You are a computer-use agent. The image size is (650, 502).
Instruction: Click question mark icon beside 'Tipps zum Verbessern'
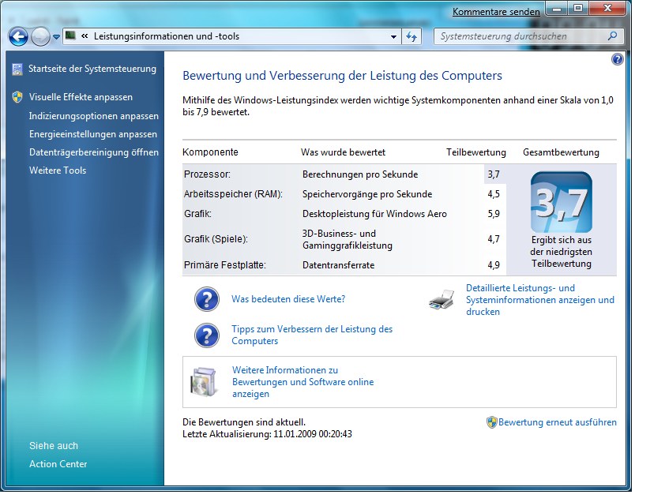[207, 335]
